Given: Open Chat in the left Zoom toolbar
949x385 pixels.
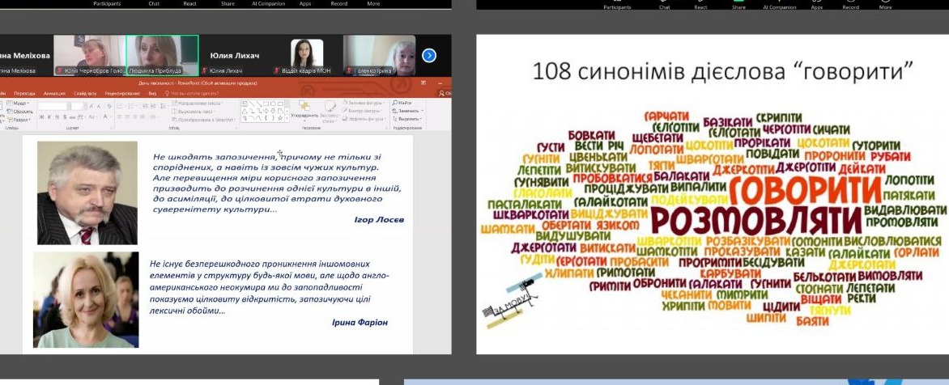Looking at the screenshot, I should 154,3.
